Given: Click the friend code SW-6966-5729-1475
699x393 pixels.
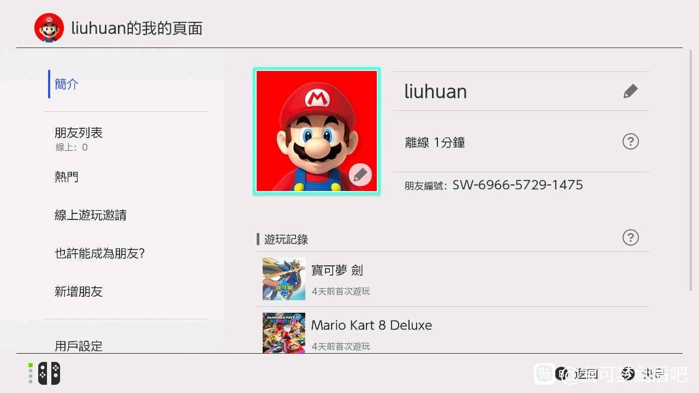Looking at the screenshot, I should (x=518, y=185).
